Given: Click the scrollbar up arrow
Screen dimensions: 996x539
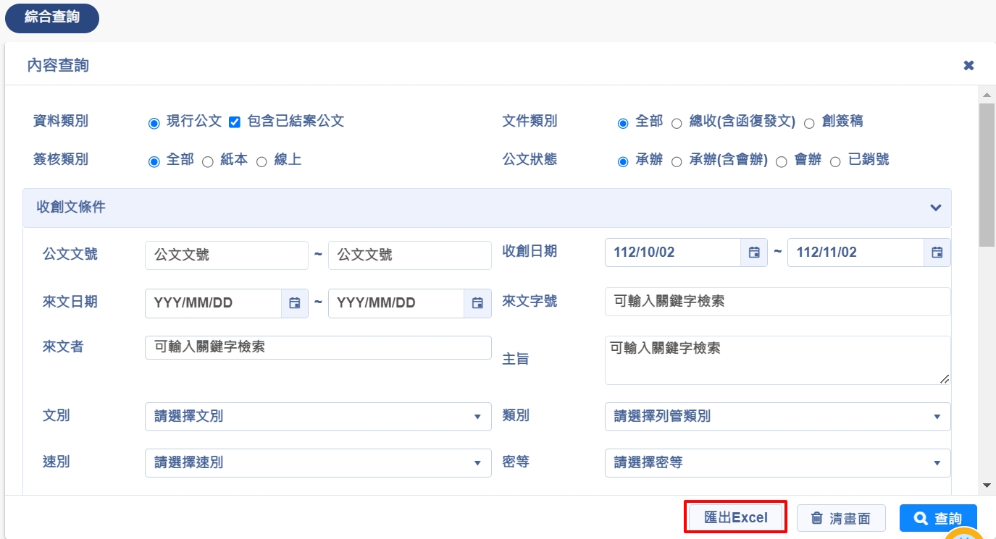Looking at the screenshot, I should tap(987, 95).
